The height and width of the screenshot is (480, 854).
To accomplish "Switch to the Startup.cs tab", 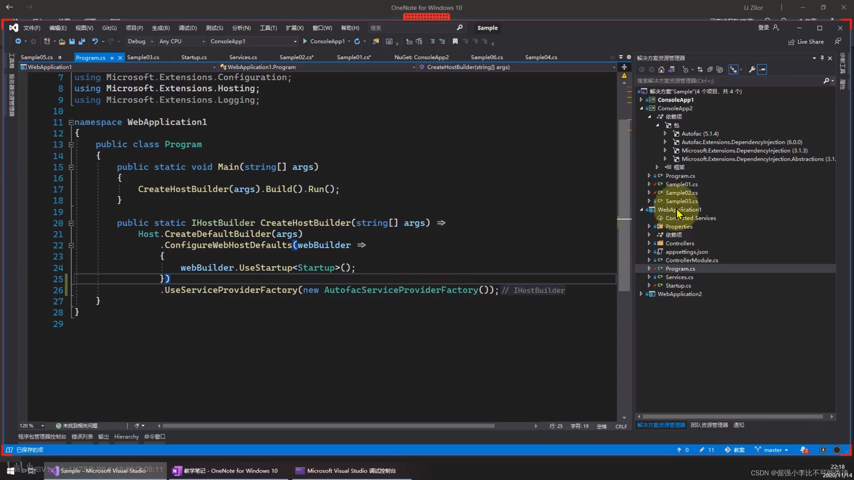I will [194, 57].
